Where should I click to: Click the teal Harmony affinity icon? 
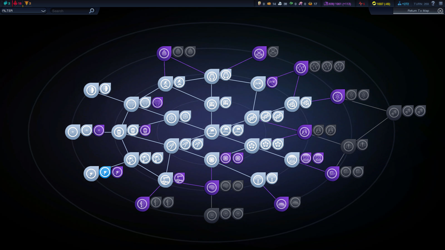[6, 3]
